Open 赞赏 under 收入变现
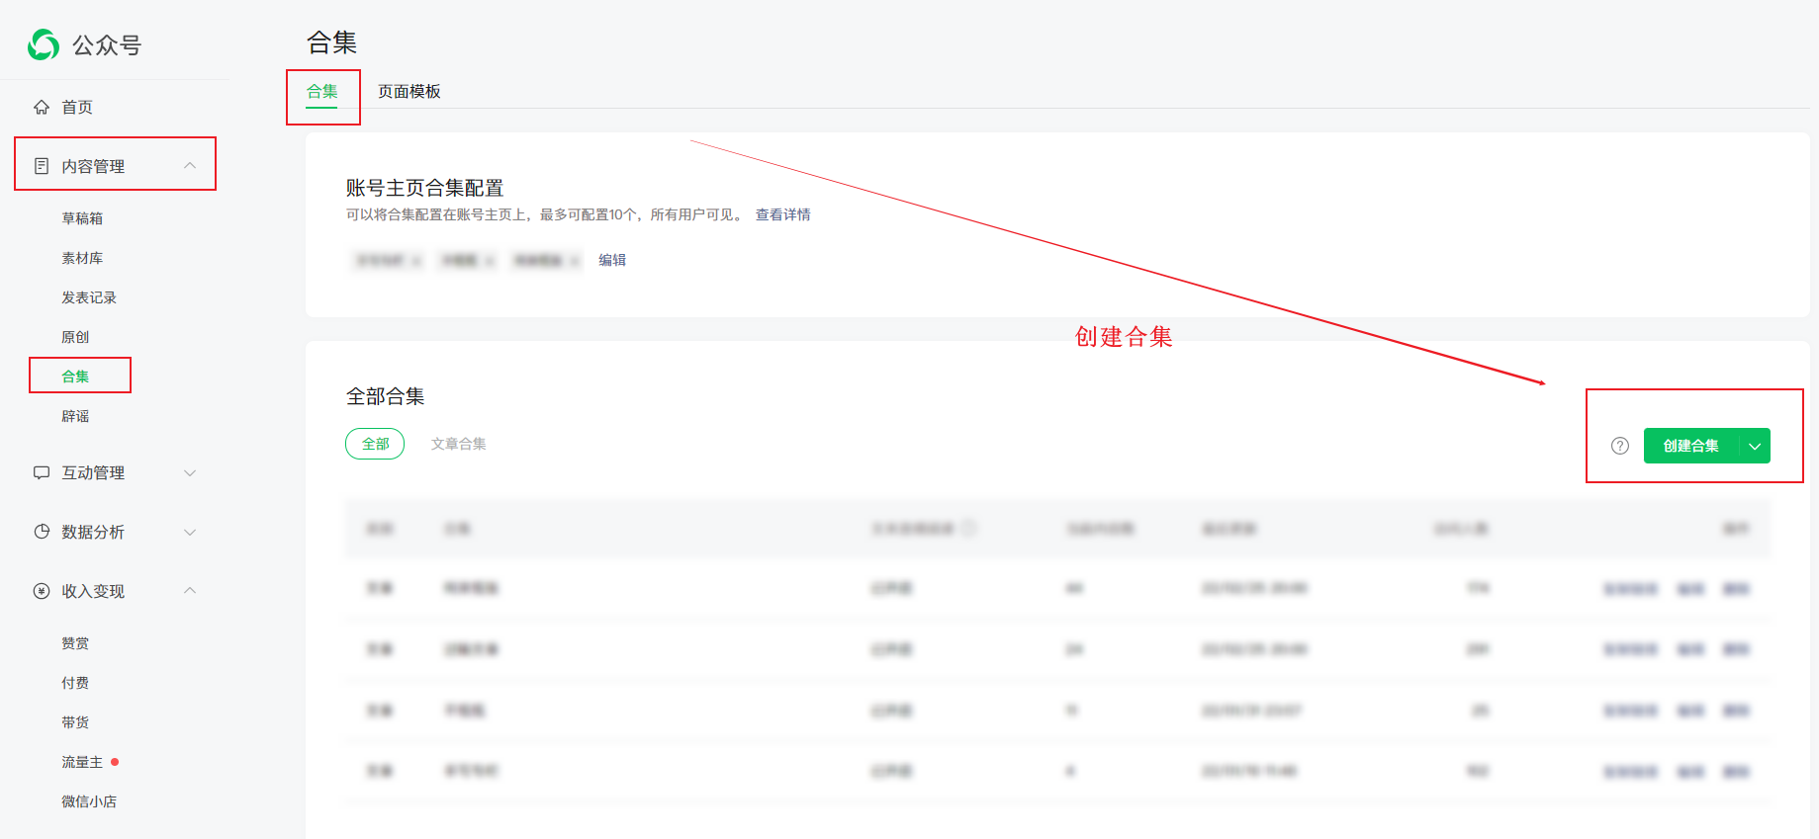 [75, 643]
